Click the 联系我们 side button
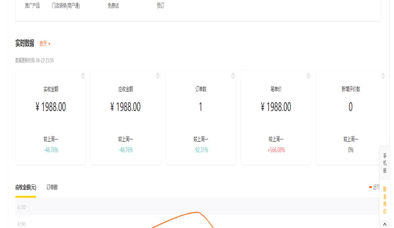394x228 pixels. coord(385,200)
